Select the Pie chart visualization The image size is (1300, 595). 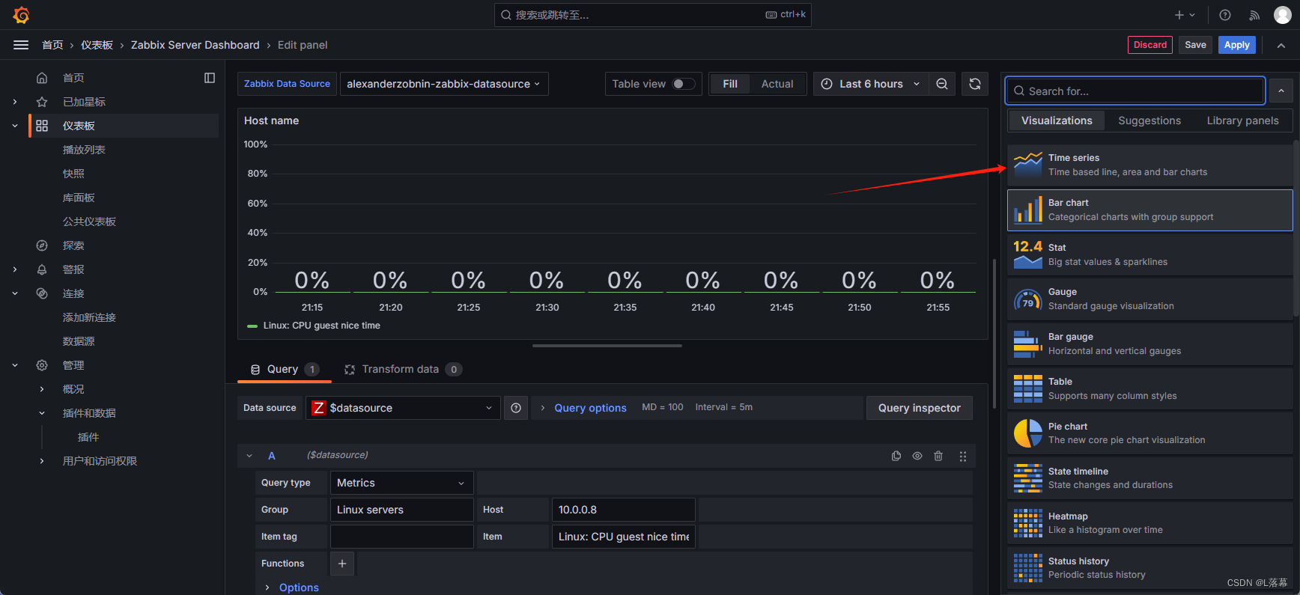1150,433
